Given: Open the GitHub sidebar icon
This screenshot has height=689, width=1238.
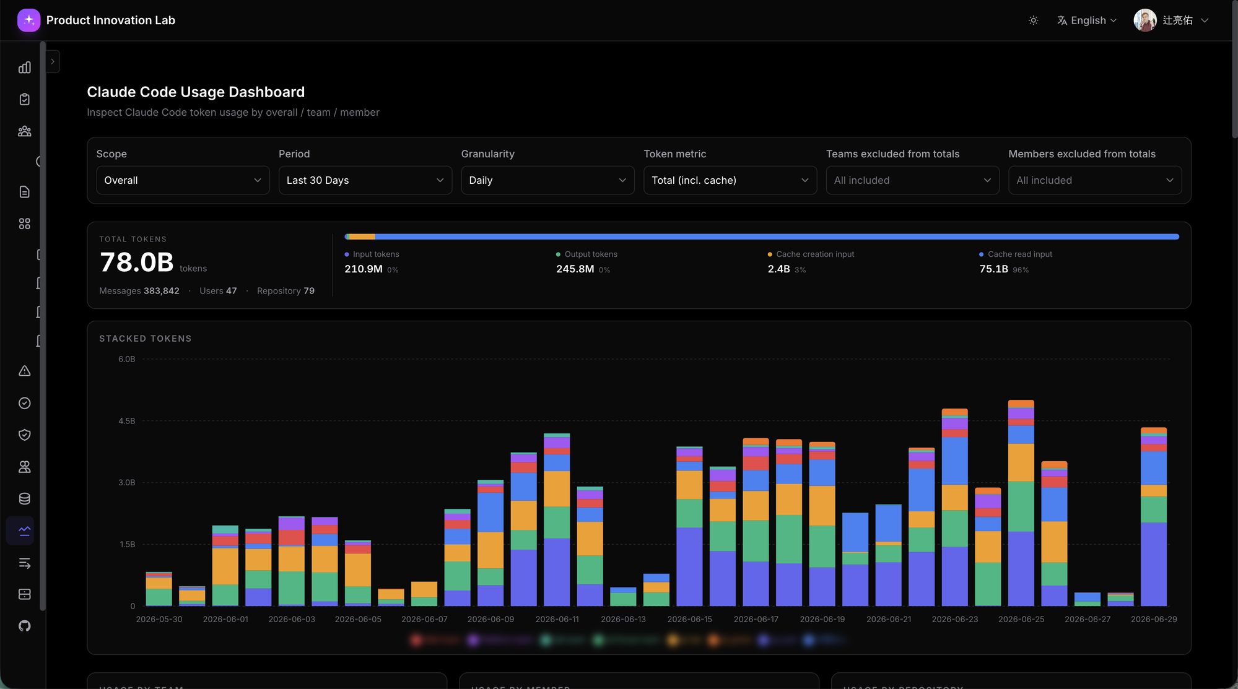Looking at the screenshot, I should 25,626.
